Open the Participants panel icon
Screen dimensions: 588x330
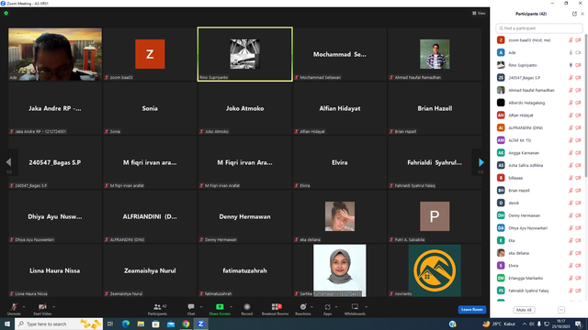tap(157, 307)
